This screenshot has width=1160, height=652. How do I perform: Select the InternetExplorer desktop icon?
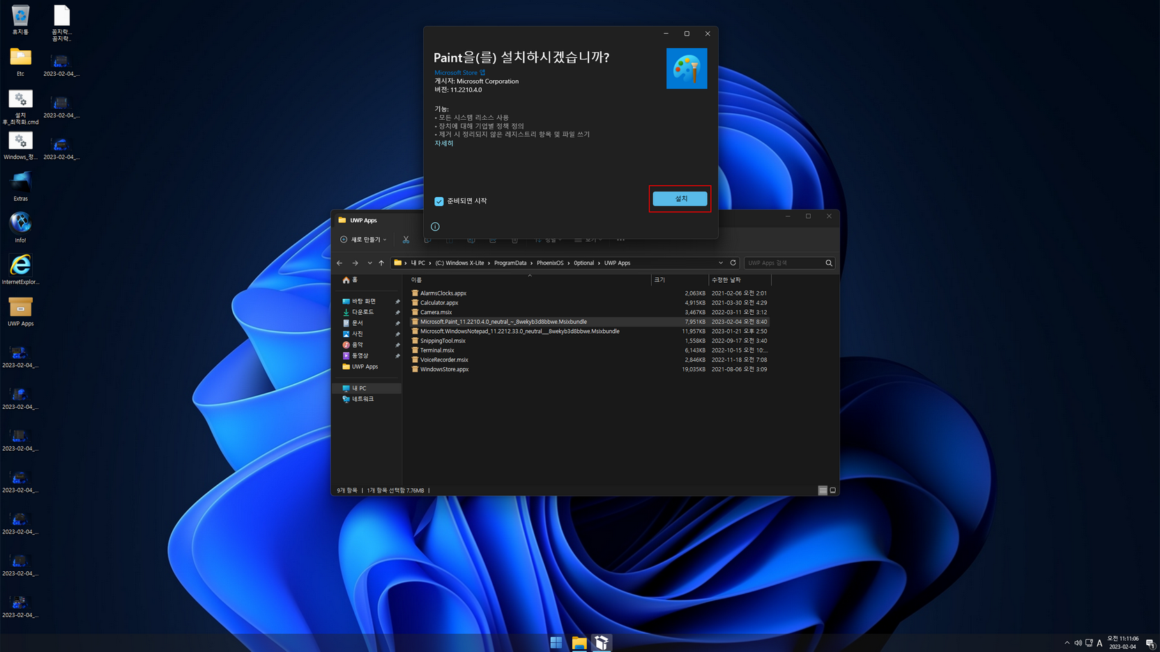(x=20, y=270)
